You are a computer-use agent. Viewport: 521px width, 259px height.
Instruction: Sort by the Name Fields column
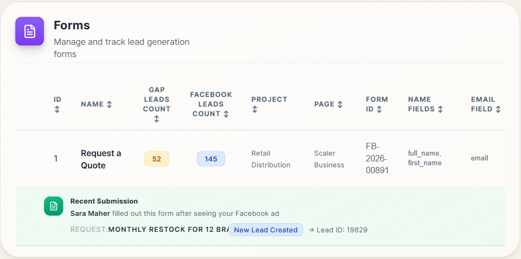[426, 104]
